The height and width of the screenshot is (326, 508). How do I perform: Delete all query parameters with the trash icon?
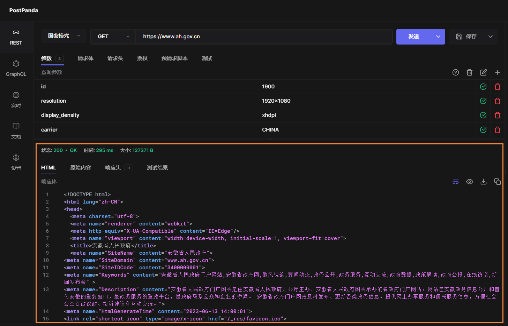click(x=470, y=72)
